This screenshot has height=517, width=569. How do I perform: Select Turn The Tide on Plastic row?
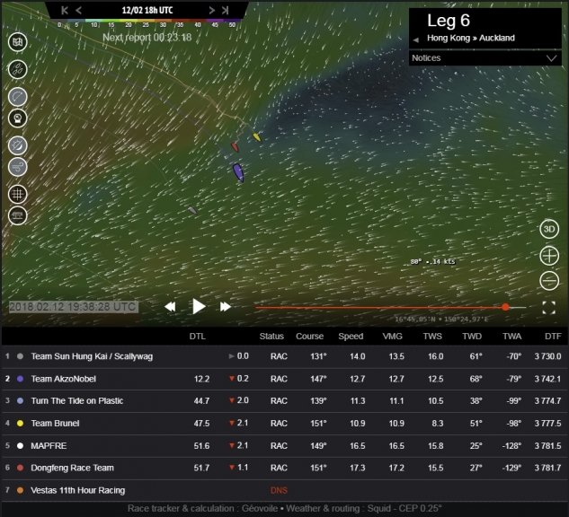click(284, 401)
